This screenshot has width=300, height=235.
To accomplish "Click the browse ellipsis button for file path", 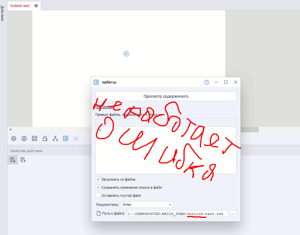I will [x=233, y=214].
